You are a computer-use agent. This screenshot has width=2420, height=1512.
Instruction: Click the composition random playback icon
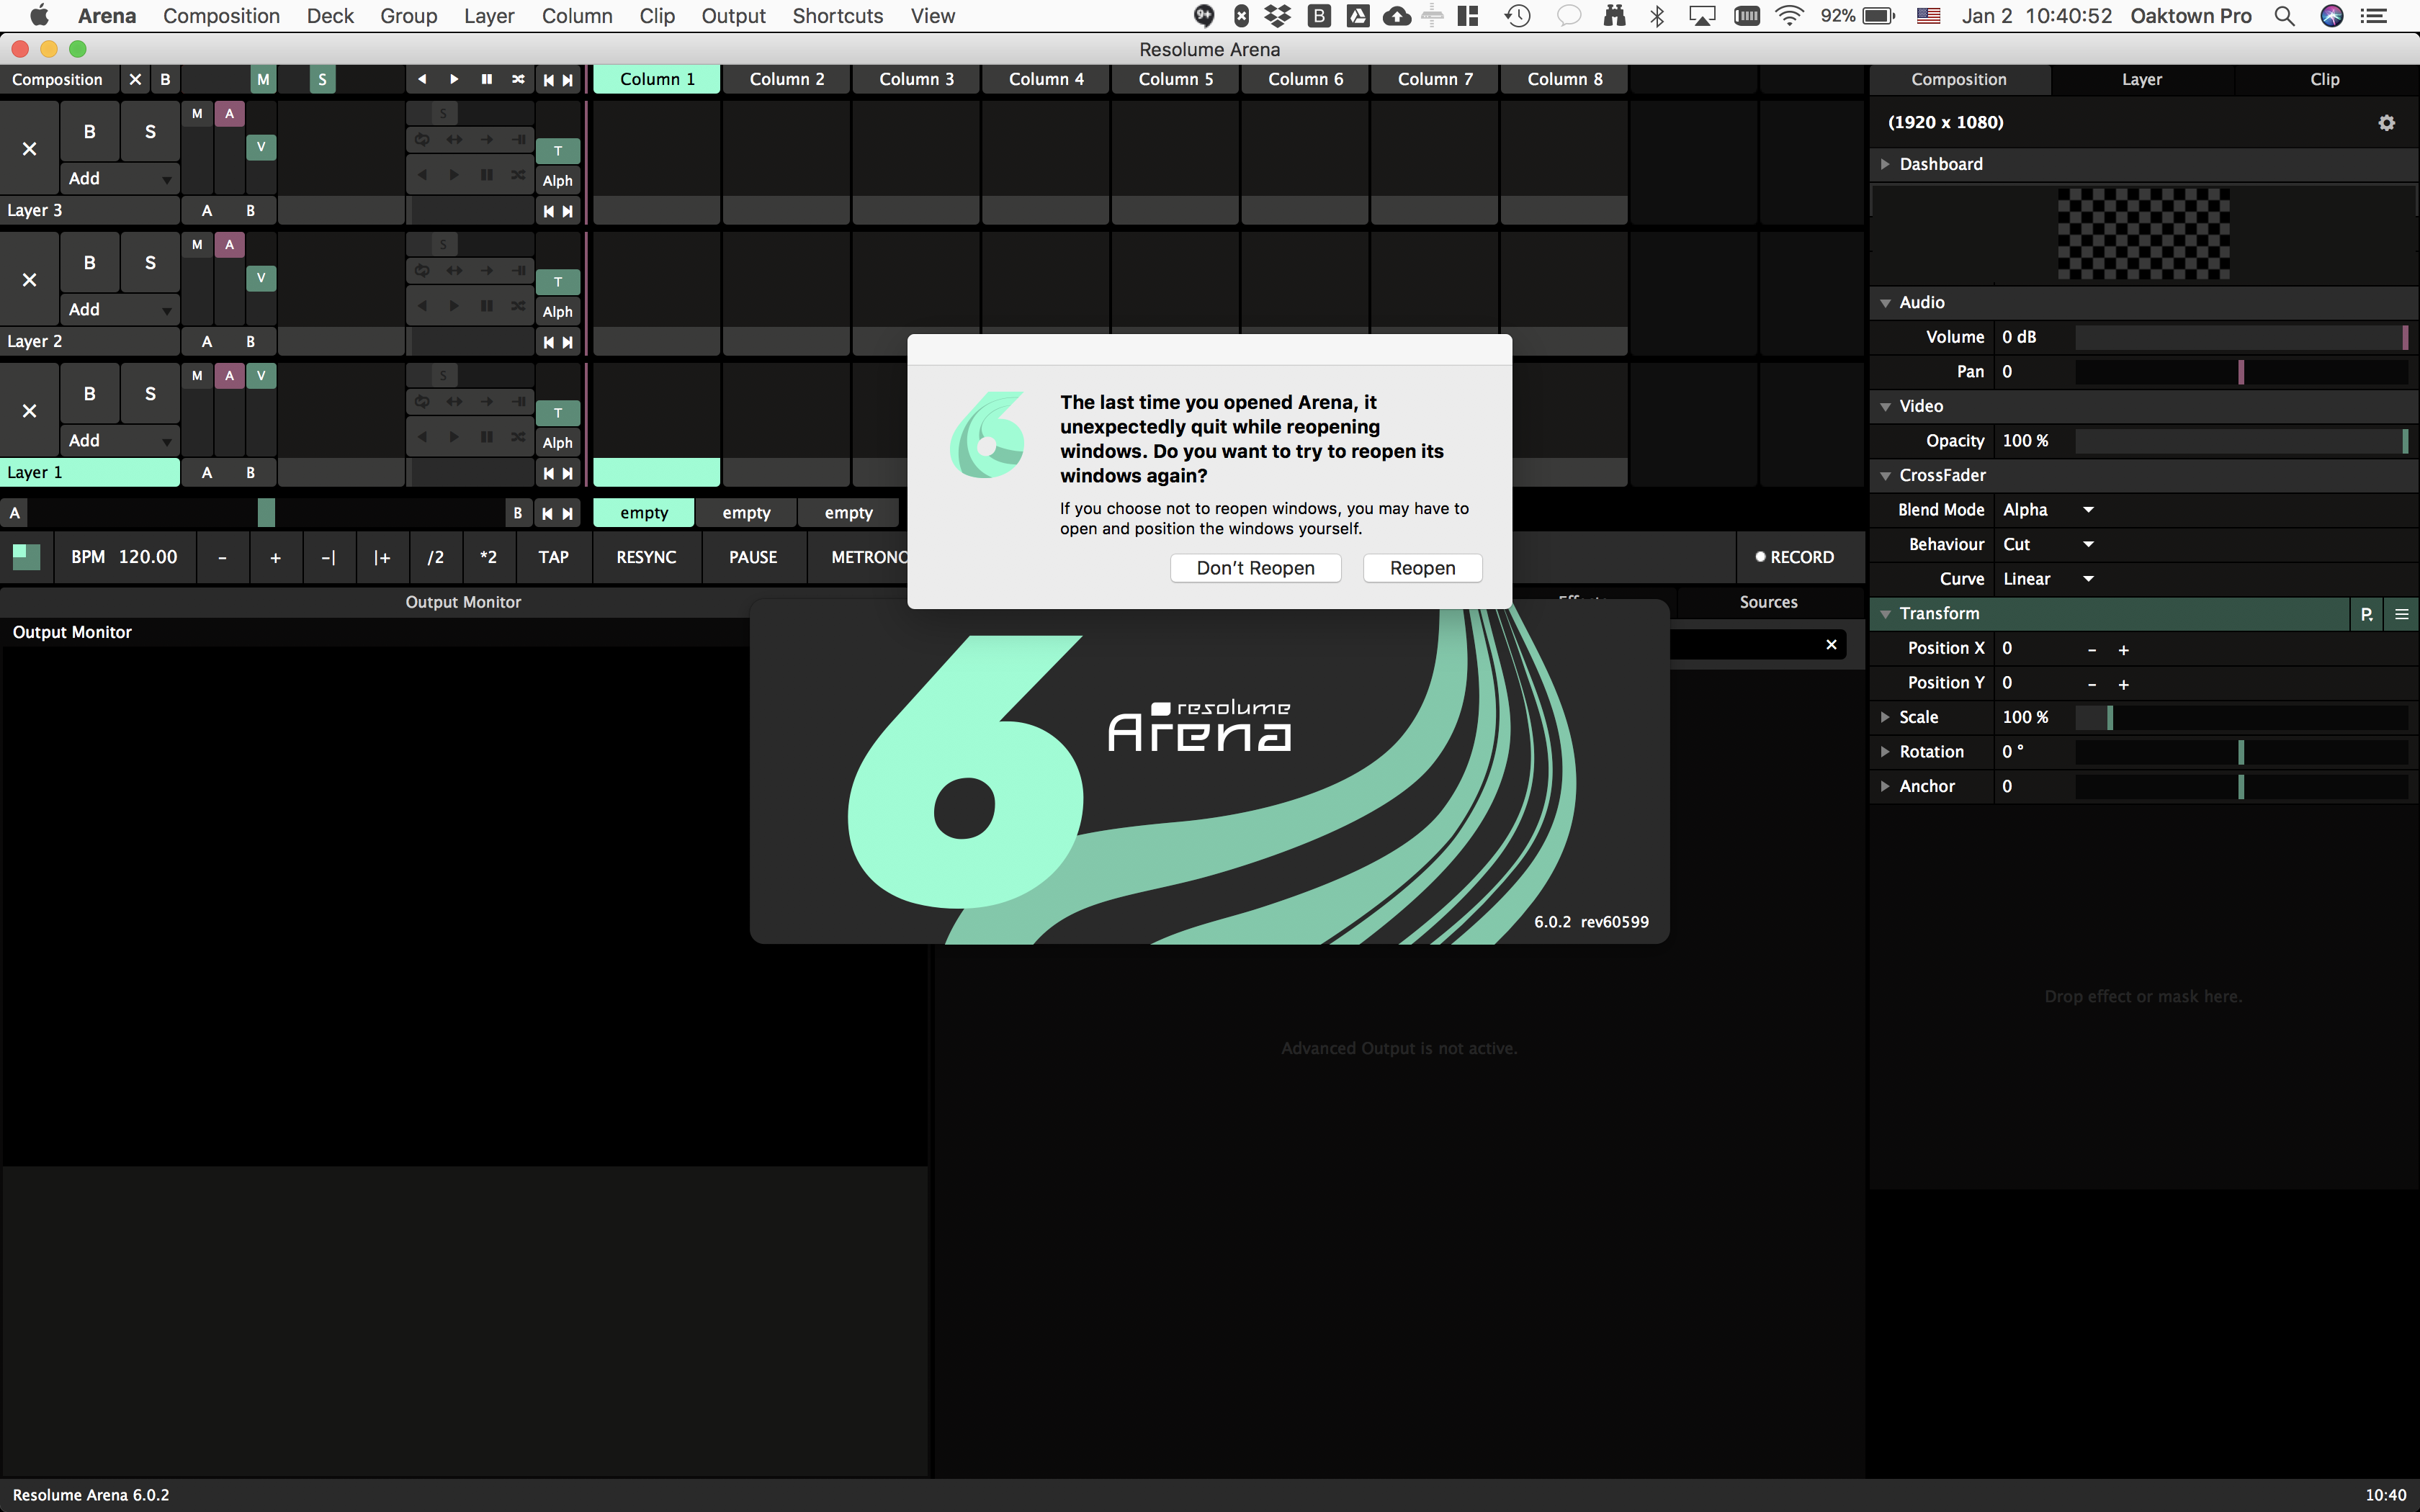point(518,79)
